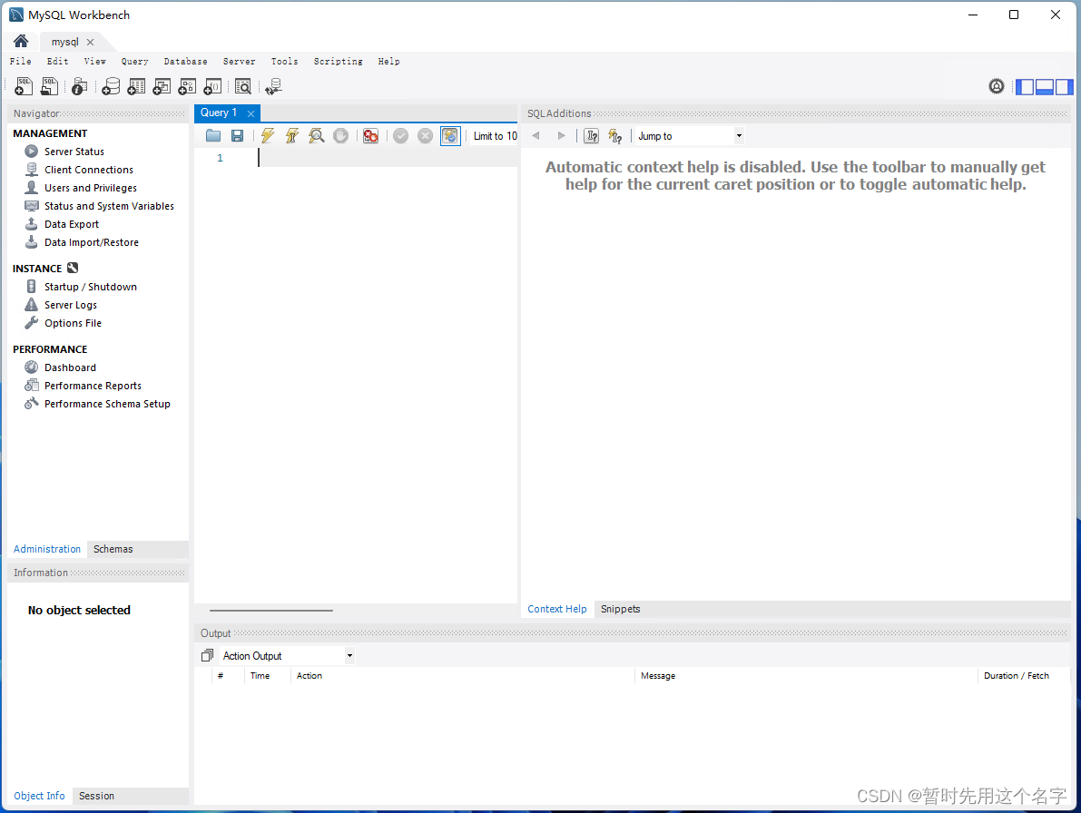Stop the running query icon
1081x813 pixels.
340,136
